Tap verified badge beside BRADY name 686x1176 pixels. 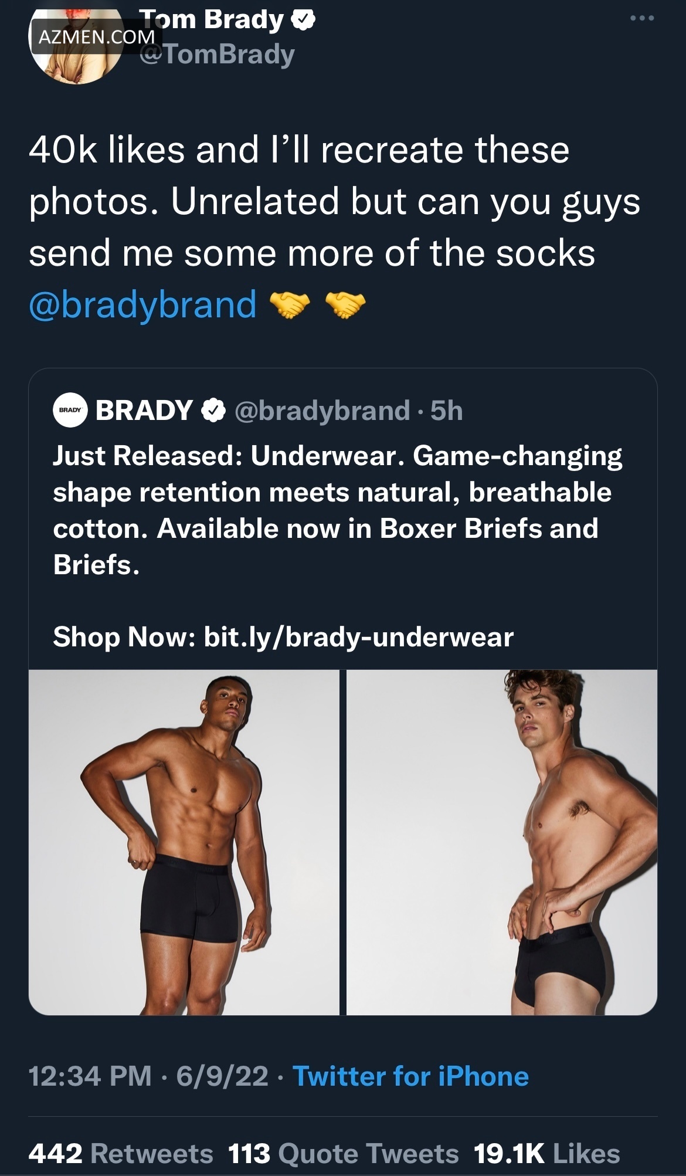(213, 411)
